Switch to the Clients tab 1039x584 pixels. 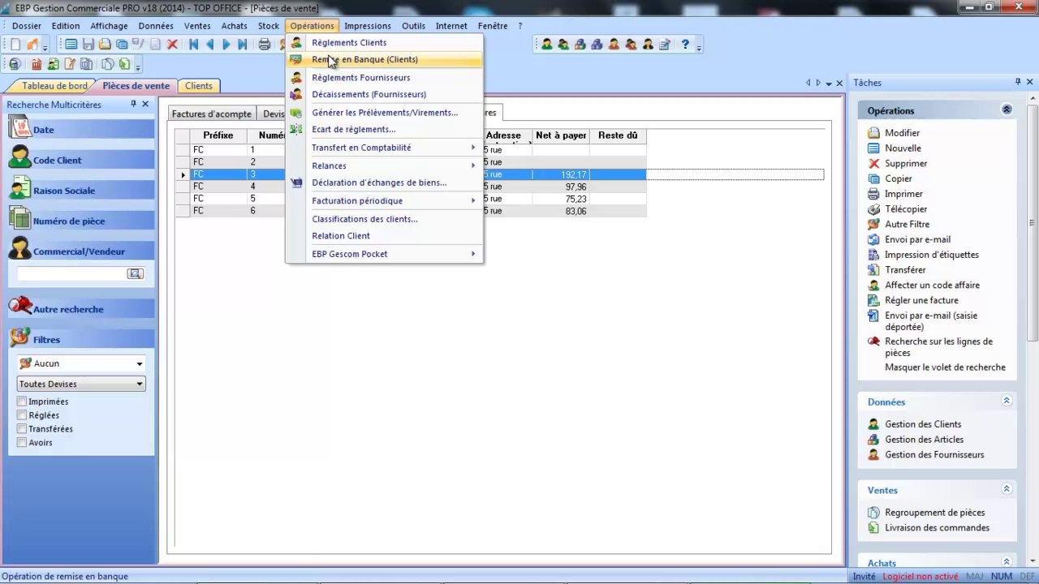(198, 86)
